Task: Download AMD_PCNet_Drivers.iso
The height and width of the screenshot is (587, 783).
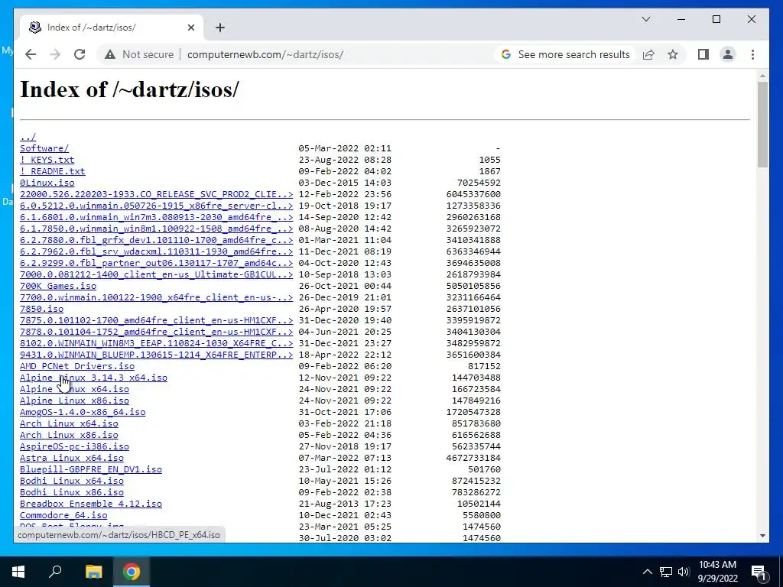Action: tap(77, 366)
